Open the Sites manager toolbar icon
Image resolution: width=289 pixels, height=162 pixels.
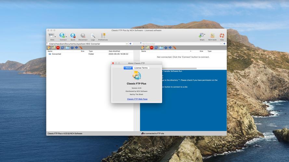click(x=51, y=35)
